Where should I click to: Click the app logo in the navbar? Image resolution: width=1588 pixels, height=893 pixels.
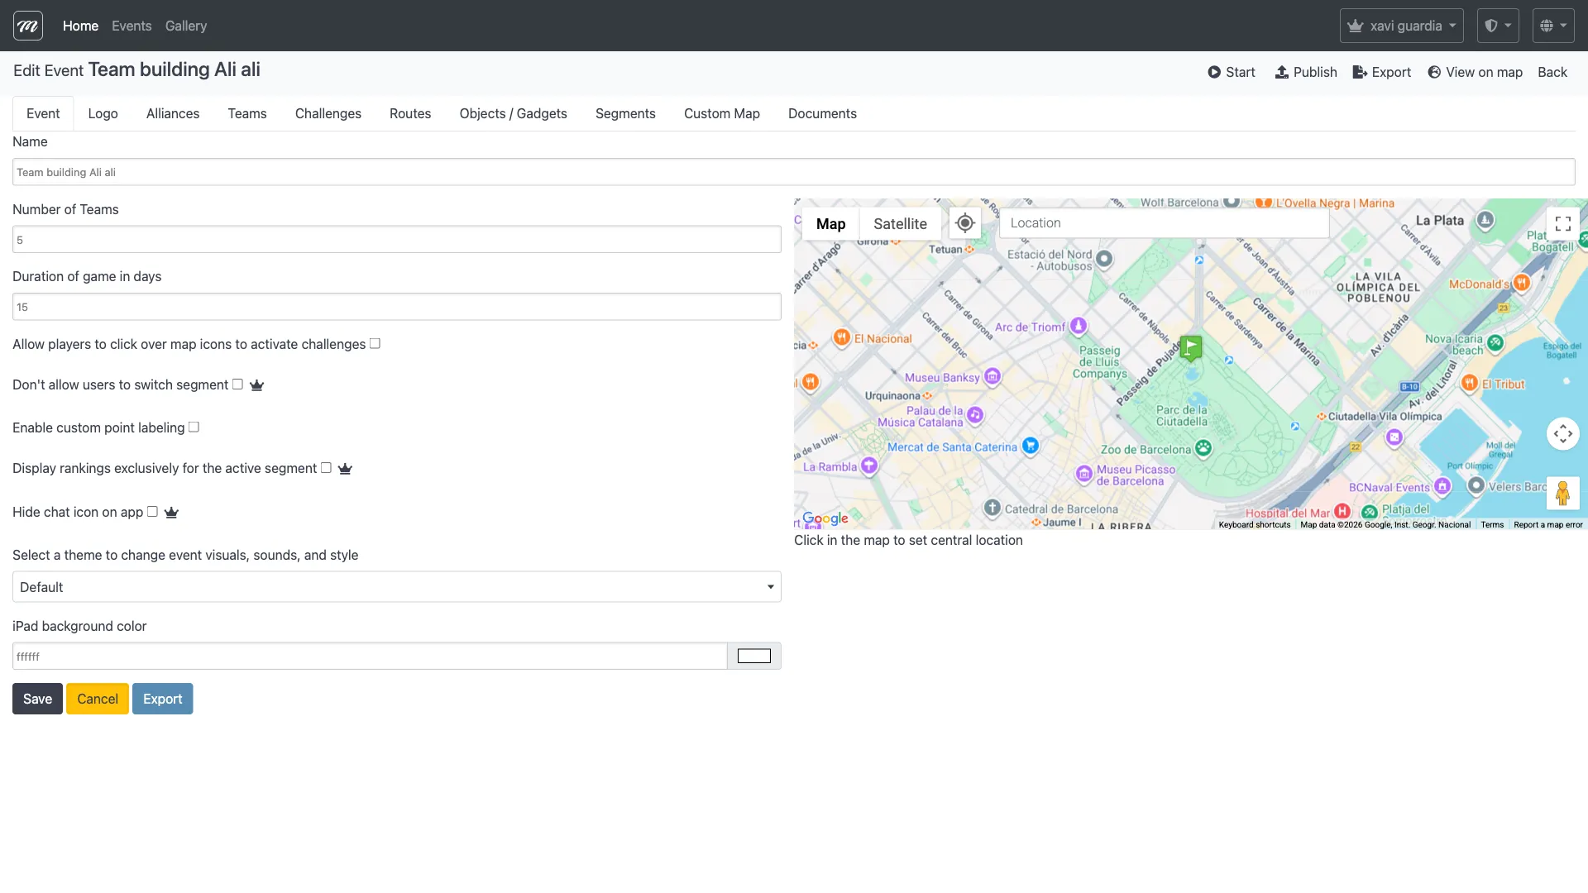28,26
